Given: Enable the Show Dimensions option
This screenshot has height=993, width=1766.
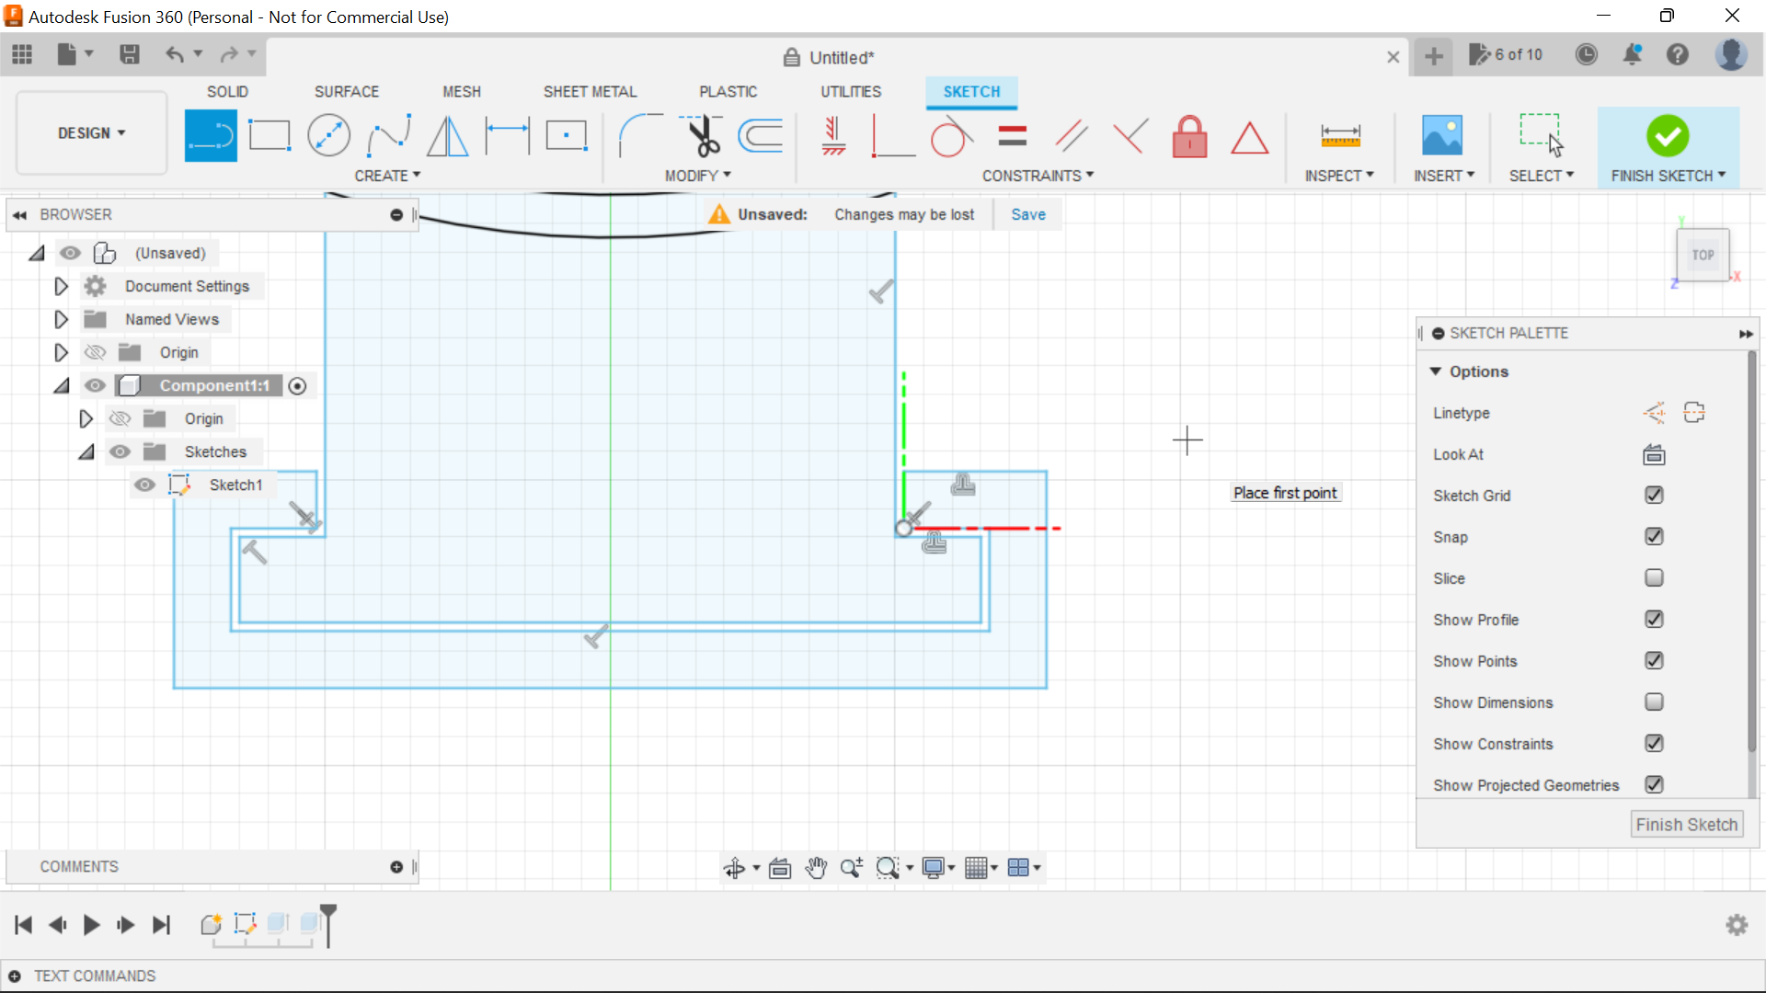Looking at the screenshot, I should [1654, 702].
